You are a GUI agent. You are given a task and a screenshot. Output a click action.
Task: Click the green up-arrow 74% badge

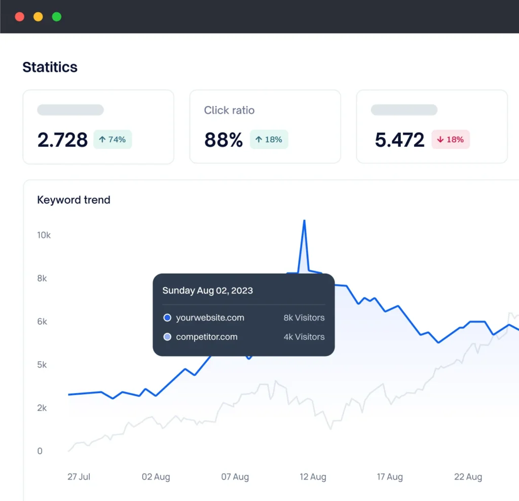pyautogui.click(x=113, y=139)
